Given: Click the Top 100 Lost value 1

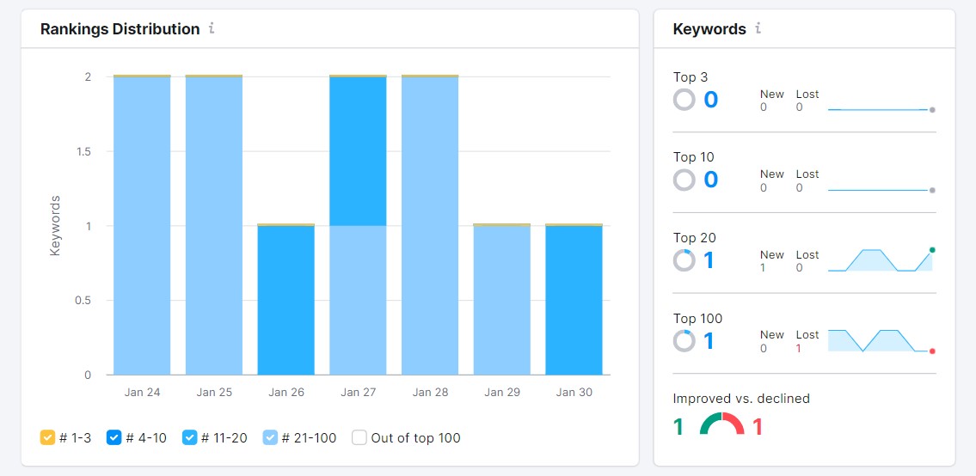Looking at the screenshot, I should click(799, 349).
